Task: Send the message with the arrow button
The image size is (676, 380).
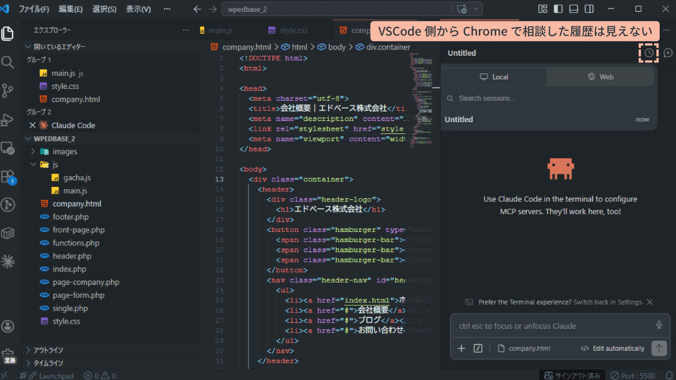Action: (x=659, y=348)
